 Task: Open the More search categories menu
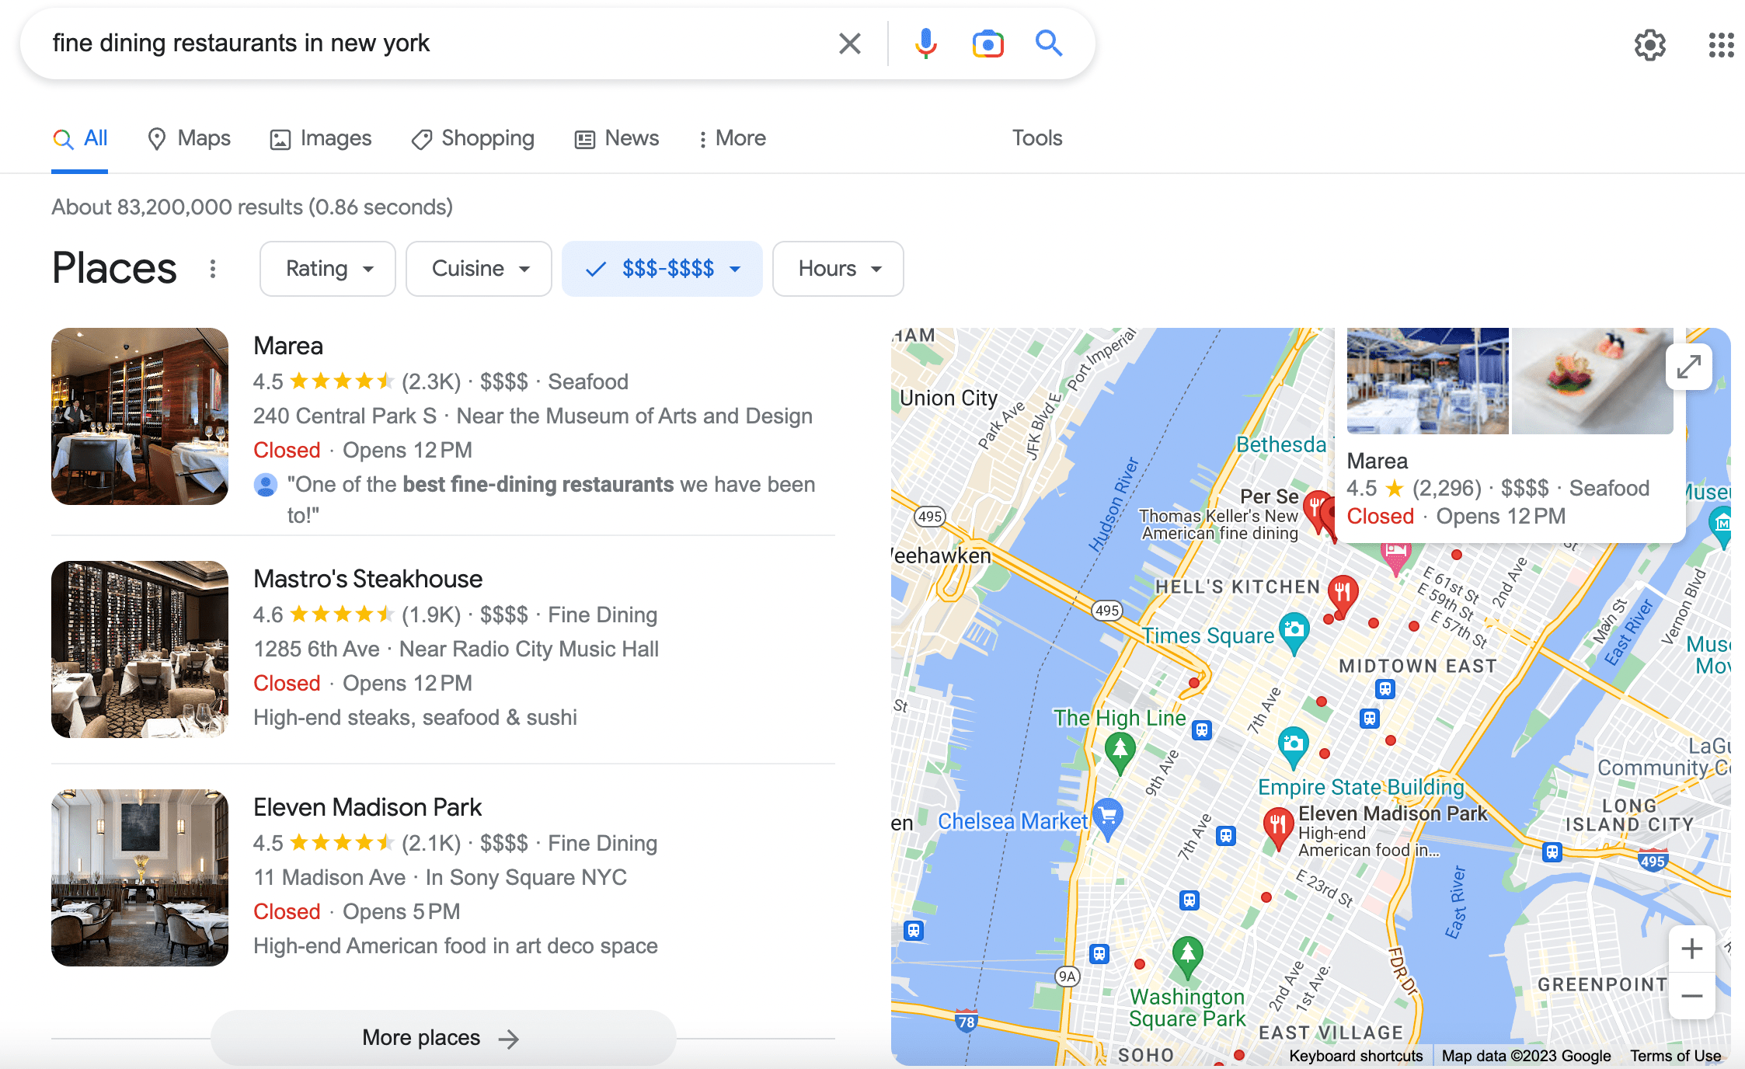(732, 138)
